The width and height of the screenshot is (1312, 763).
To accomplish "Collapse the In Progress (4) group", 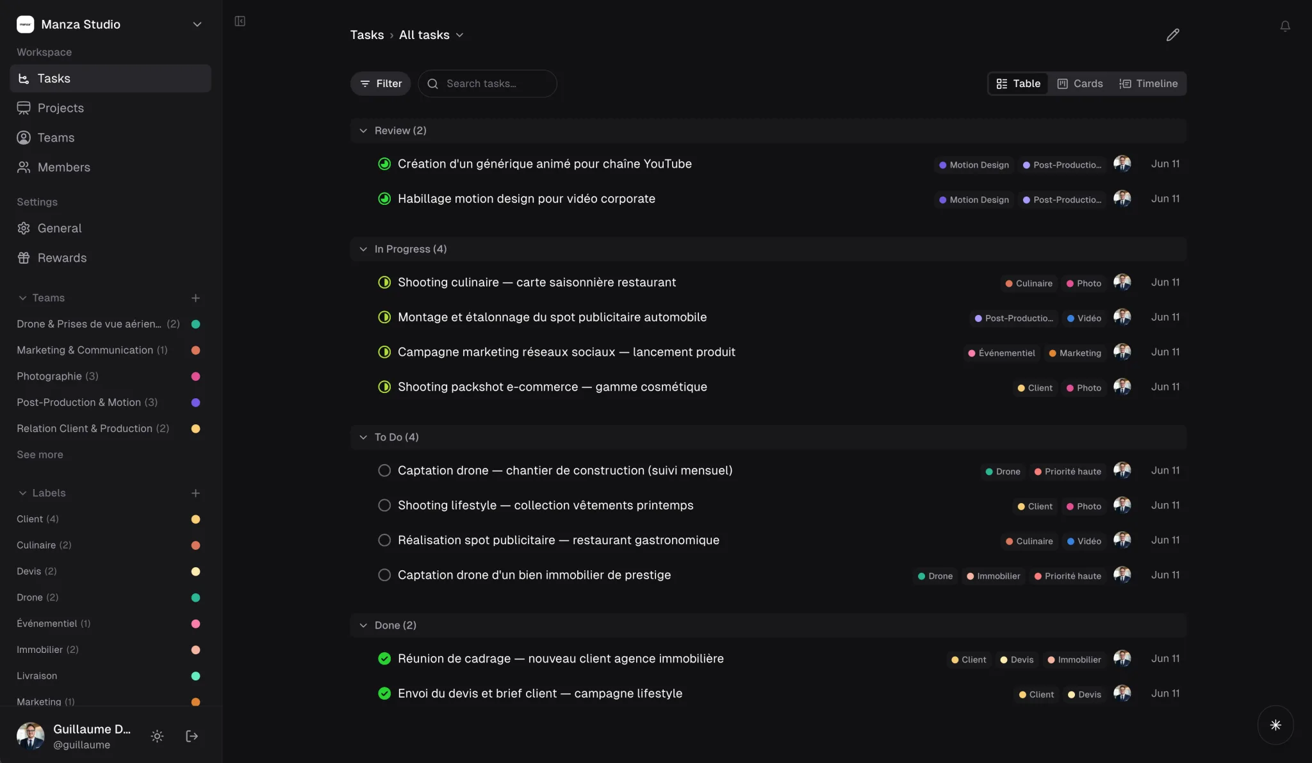I will tap(363, 249).
